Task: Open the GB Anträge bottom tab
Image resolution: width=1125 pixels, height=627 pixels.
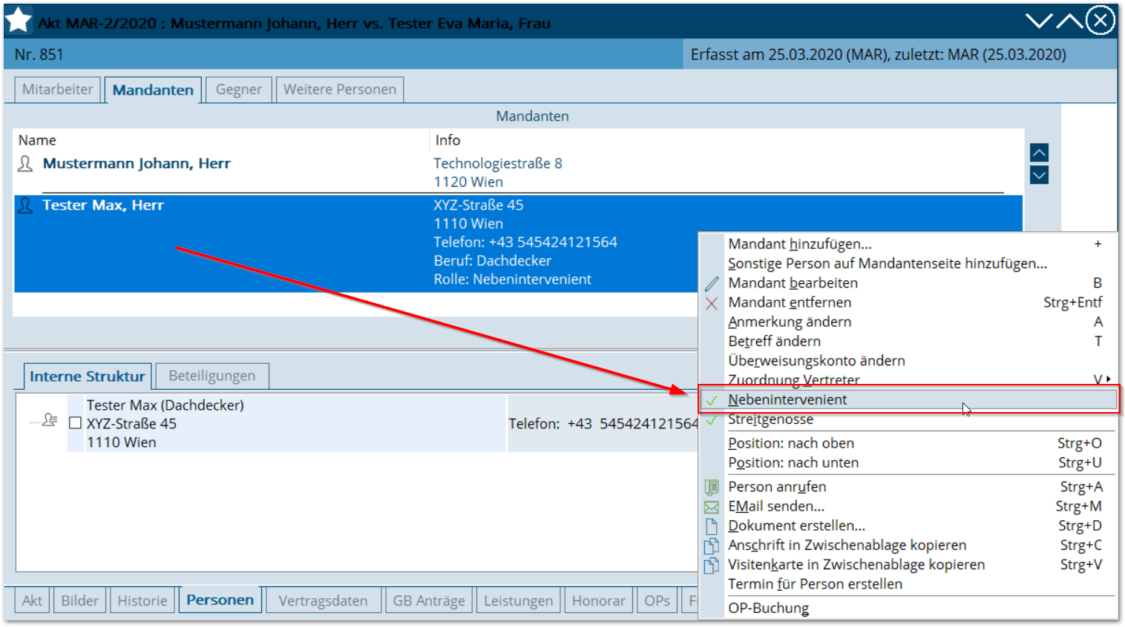Action: (x=429, y=600)
